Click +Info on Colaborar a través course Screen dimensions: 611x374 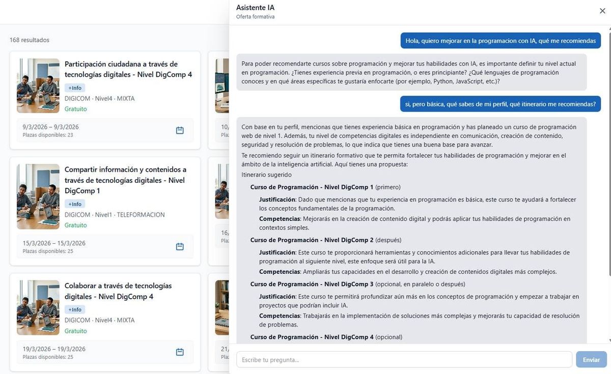click(75, 309)
